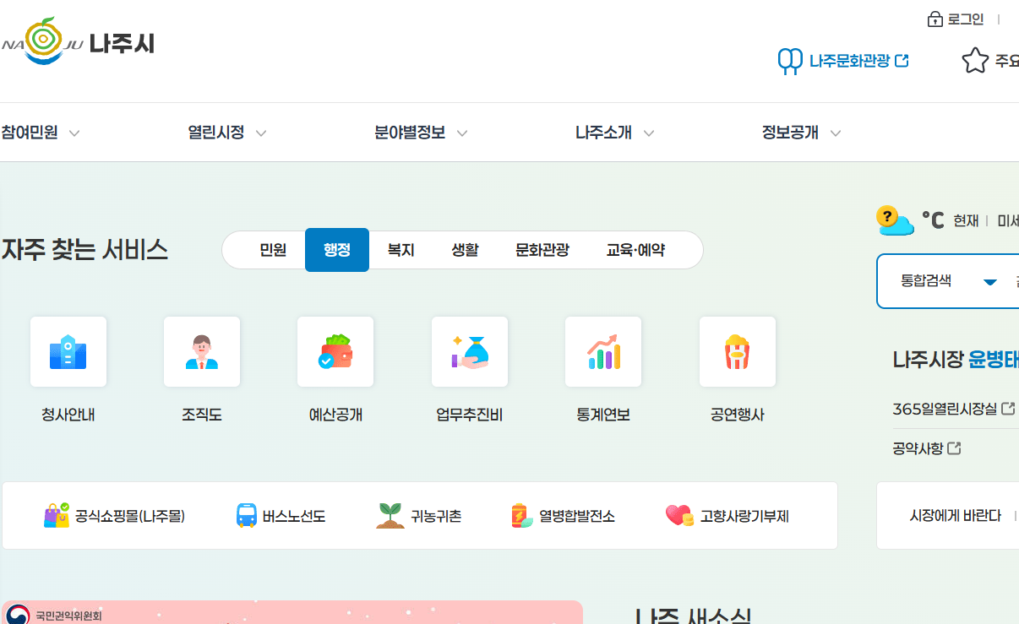Open the 청사안내 building guide icon
The image size is (1019, 624).
pos(68,351)
